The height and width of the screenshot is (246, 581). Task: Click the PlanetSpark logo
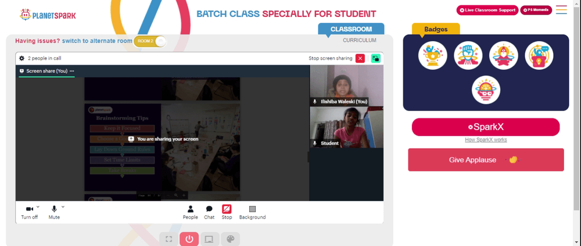click(48, 15)
